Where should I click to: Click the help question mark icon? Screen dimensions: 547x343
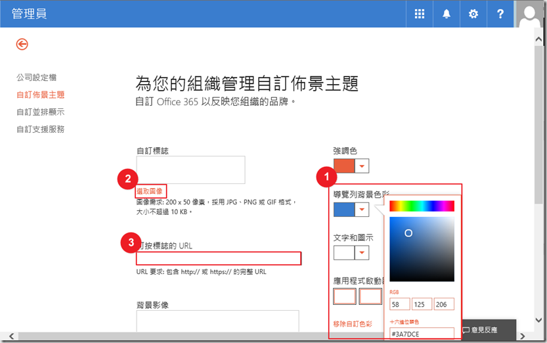click(x=500, y=14)
